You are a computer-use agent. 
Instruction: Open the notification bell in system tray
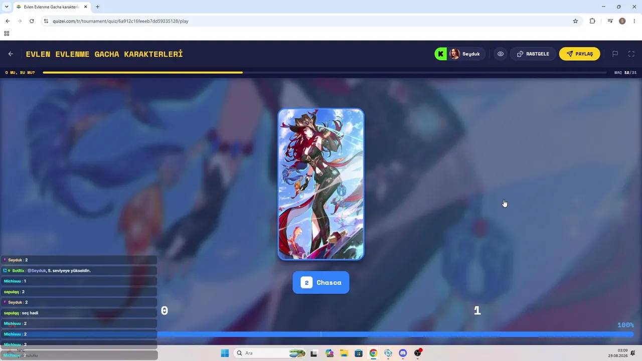[633, 353]
